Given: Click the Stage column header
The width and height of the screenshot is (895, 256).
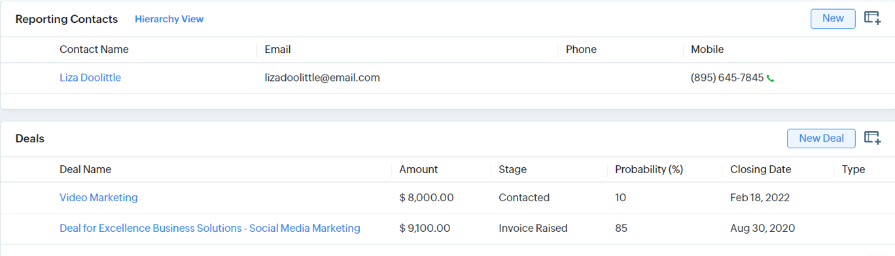Looking at the screenshot, I should pyautogui.click(x=512, y=169).
